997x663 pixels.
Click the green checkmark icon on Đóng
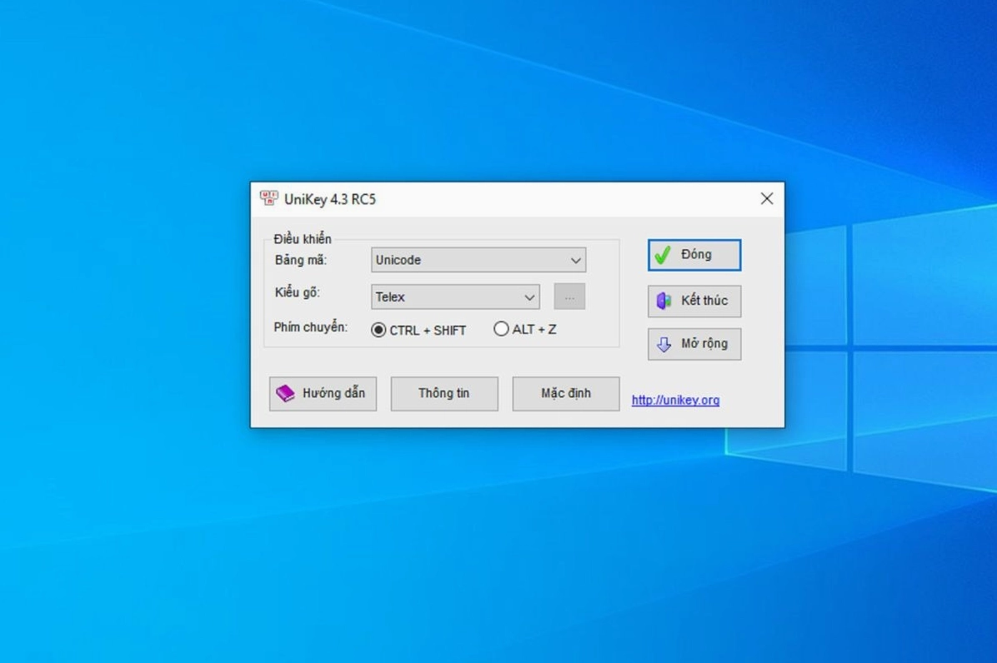pyautogui.click(x=663, y=255)
